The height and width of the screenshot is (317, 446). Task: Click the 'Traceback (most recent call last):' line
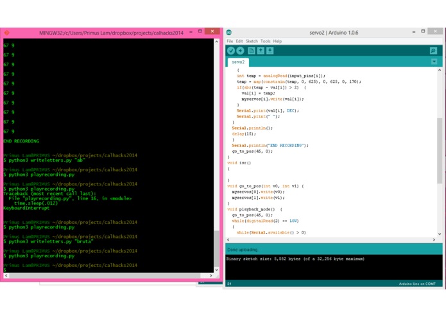coord(50,194)
